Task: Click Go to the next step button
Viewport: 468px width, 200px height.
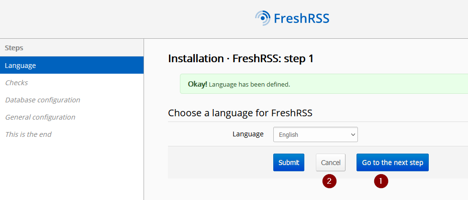Action: click(392, 162)
